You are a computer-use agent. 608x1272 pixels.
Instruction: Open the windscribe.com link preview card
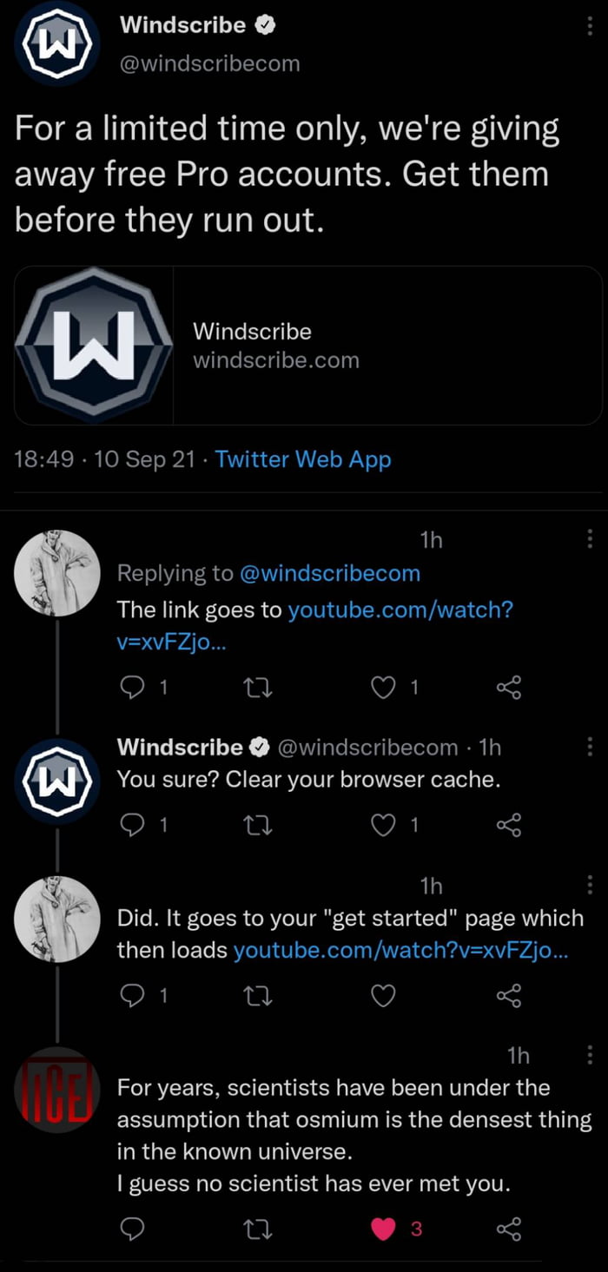[x=308, y=345]
